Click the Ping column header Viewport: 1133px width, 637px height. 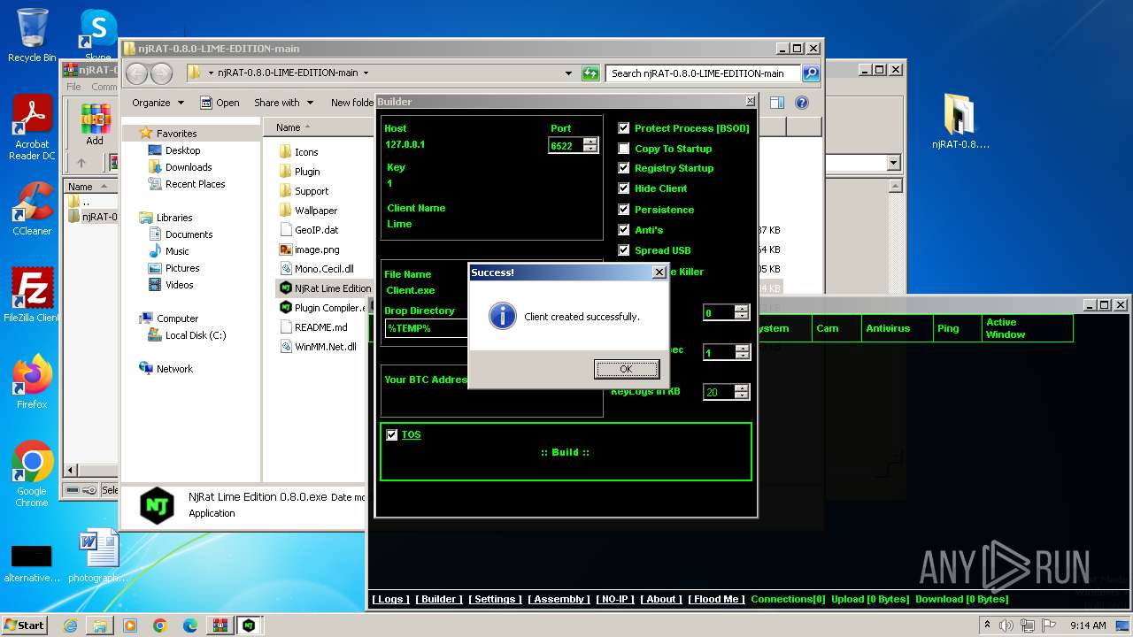coord(956,328)
